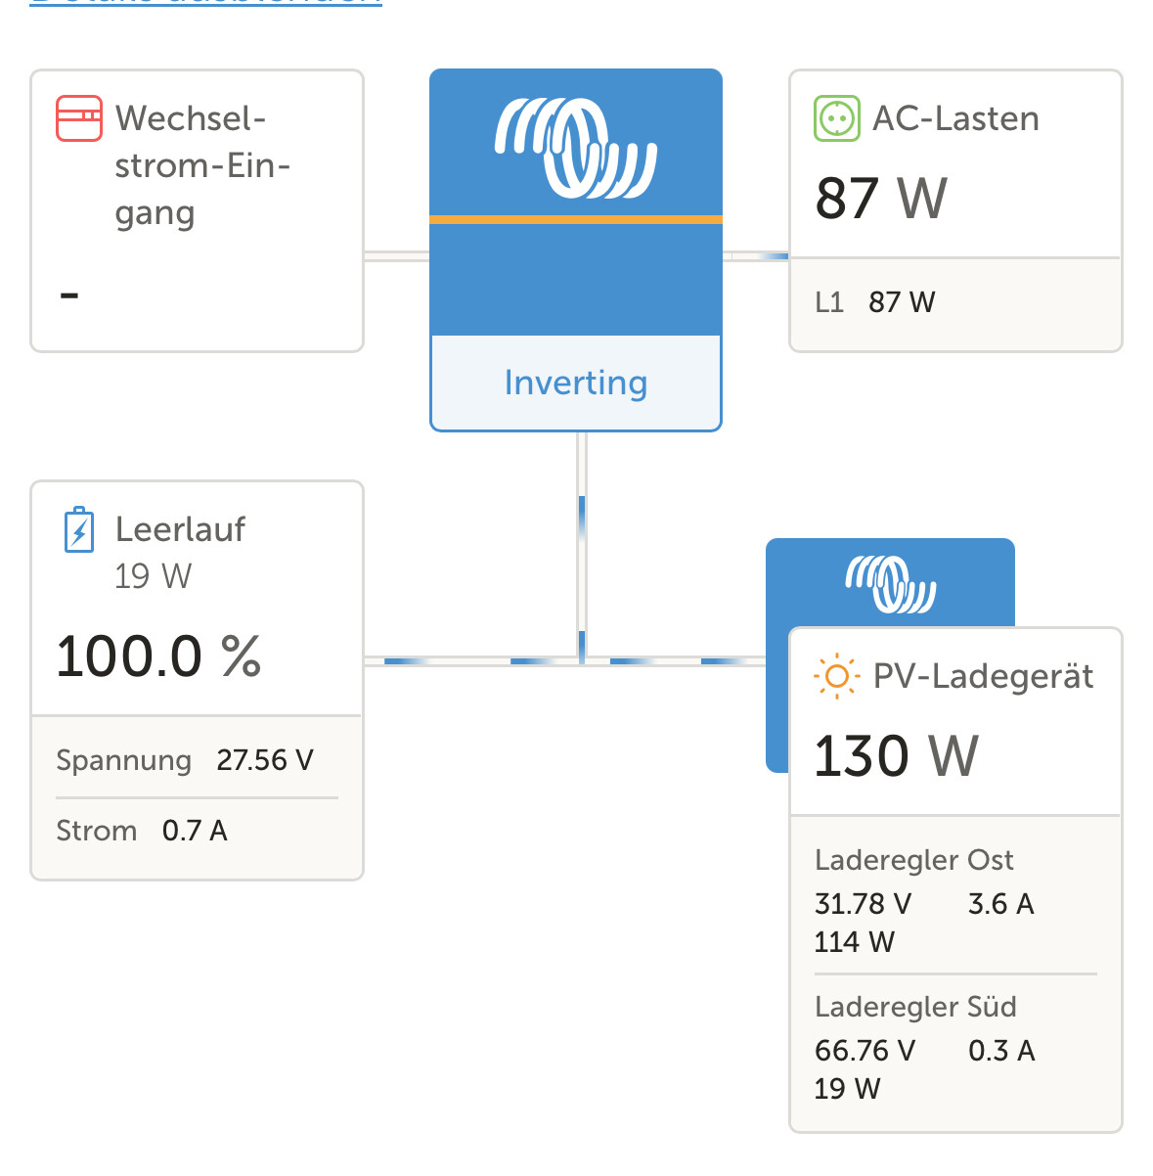The width and height of the screenshot is (1153, 1176).
Task: Click the PV-Ladegerät 130 W value
Action: (x=896, y=756)
